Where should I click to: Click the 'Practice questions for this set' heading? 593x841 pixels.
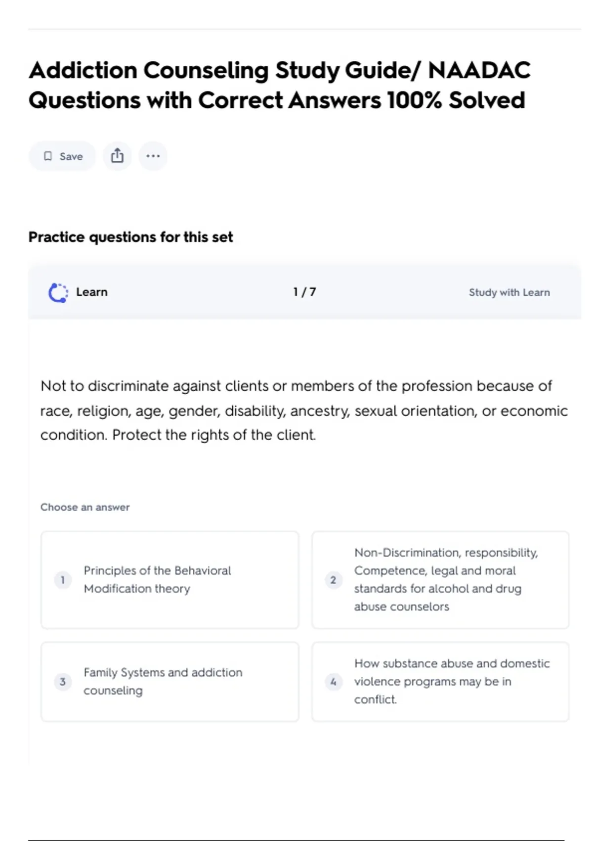pyautogui.click(x=130, y=237)
